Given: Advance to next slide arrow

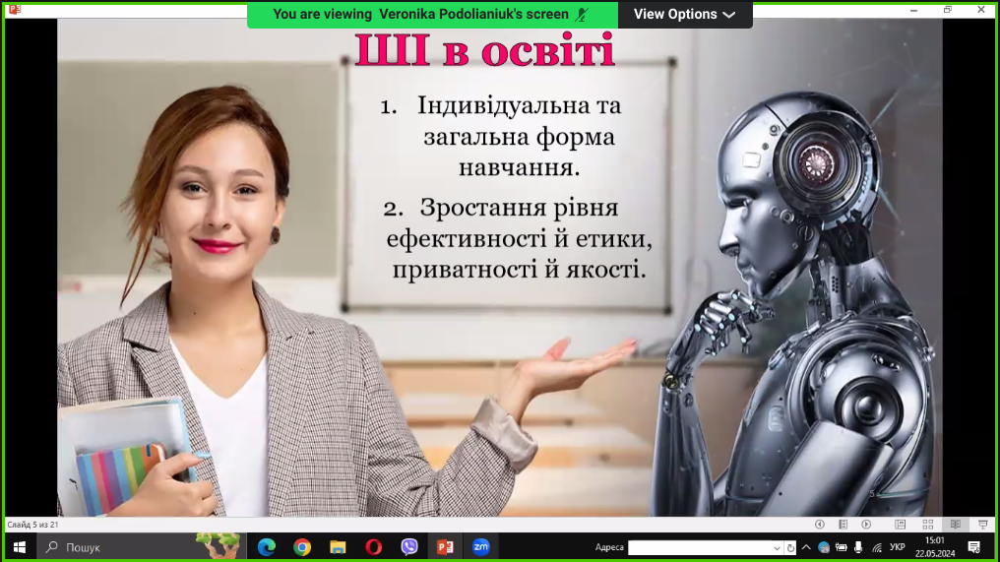Looking at the screenshot, I should (x=866, y=525).
